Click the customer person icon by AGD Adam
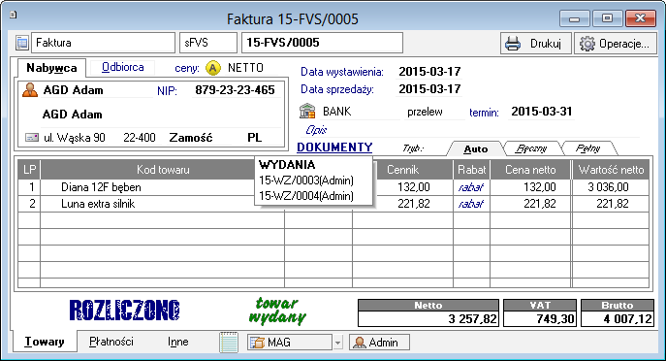 (30, 90)
